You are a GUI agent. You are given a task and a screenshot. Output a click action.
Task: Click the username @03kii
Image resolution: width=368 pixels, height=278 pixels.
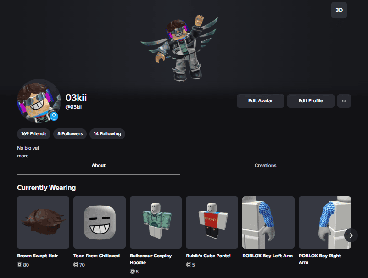(73, 107)
